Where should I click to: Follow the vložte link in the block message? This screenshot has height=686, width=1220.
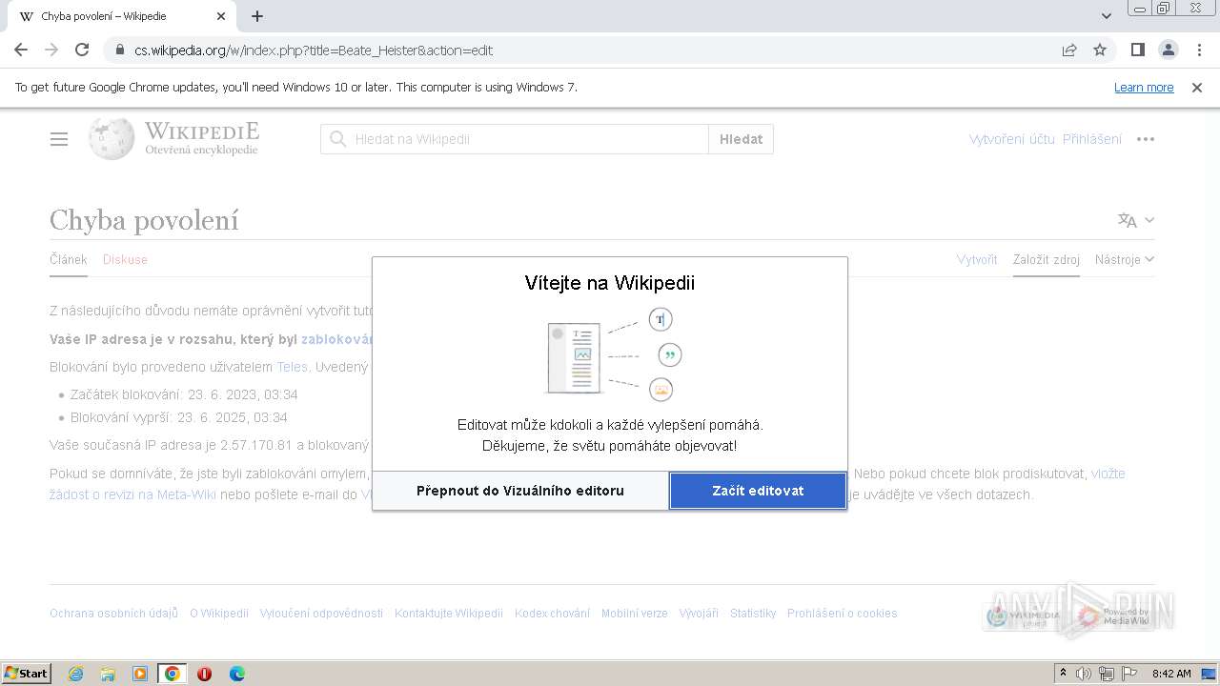[1108, 474]
